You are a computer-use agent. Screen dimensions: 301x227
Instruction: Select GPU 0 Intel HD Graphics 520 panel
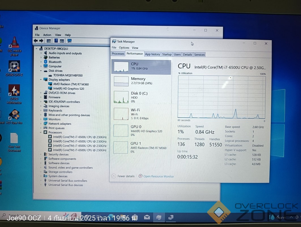(141, 131)
